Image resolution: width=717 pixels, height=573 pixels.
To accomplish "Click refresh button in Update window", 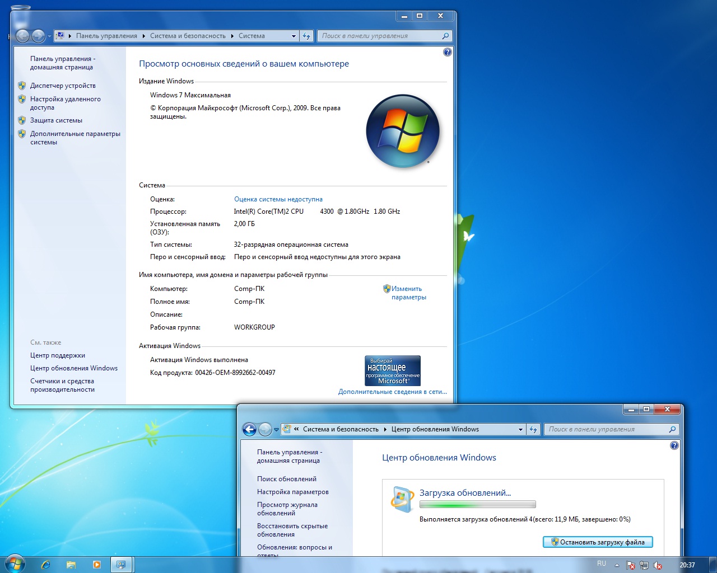I will [533, 429].
